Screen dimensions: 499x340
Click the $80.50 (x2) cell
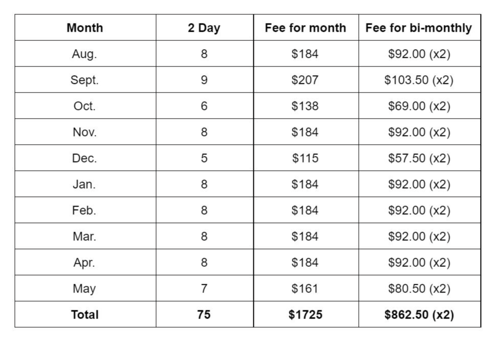(419, 288)
